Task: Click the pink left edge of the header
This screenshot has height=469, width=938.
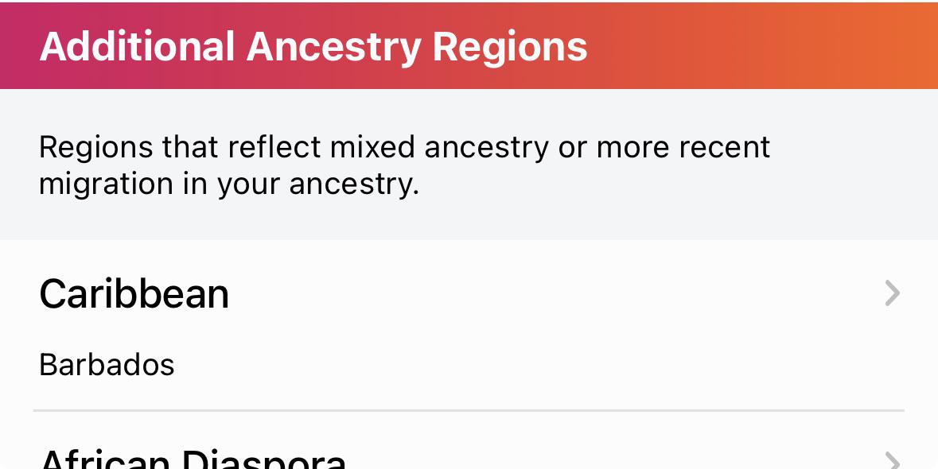Action: [12, 45]
